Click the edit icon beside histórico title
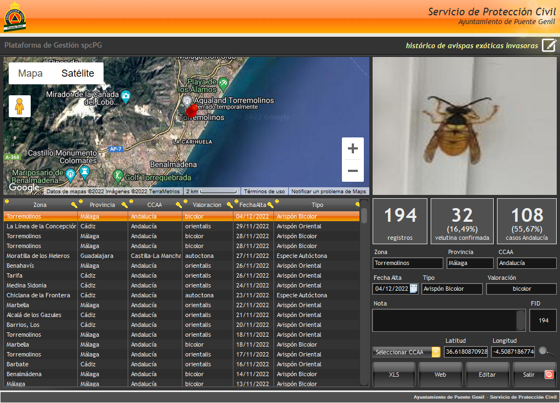 coord(549,45)
